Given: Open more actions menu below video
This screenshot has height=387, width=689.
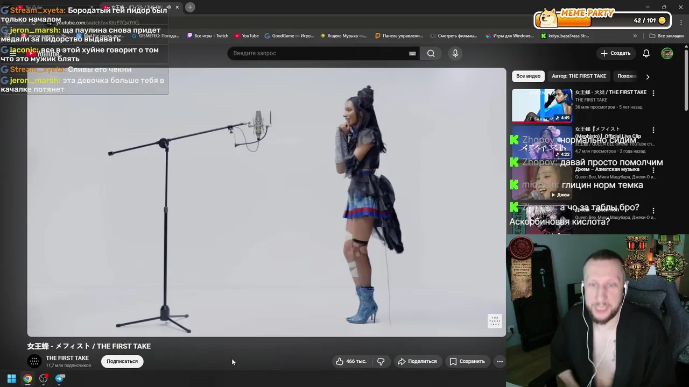Looking at the screenshot, I should point(500,361).
